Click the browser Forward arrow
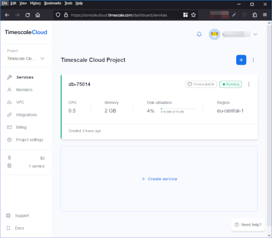 [18, 15]
